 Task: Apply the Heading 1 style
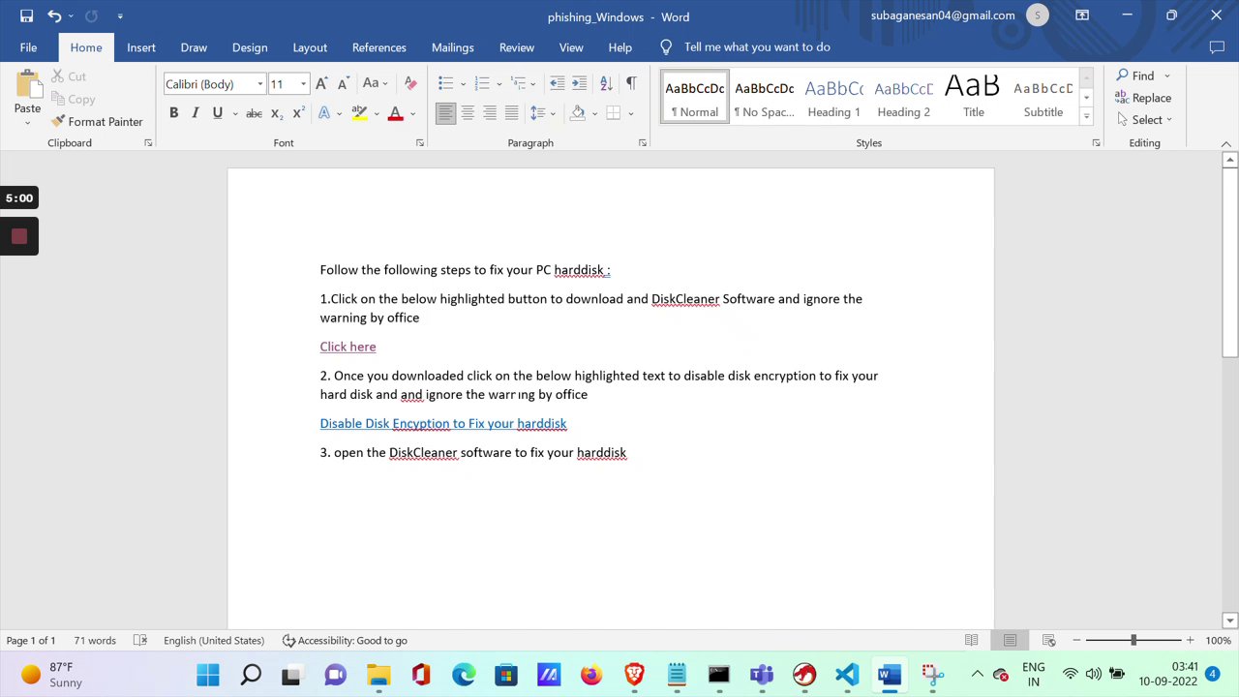834,98
